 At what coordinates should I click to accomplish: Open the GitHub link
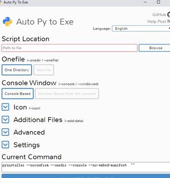click(161, 15)
